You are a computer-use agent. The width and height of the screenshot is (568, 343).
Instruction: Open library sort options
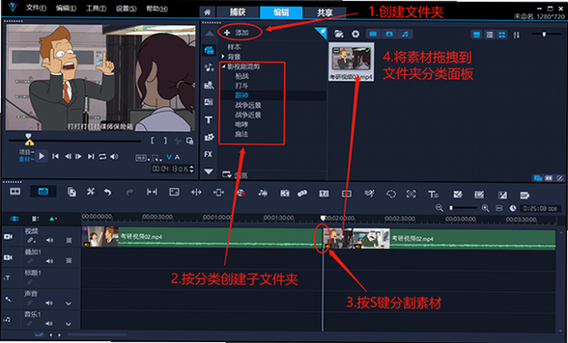pyautogui.click(x=517, y=35)
